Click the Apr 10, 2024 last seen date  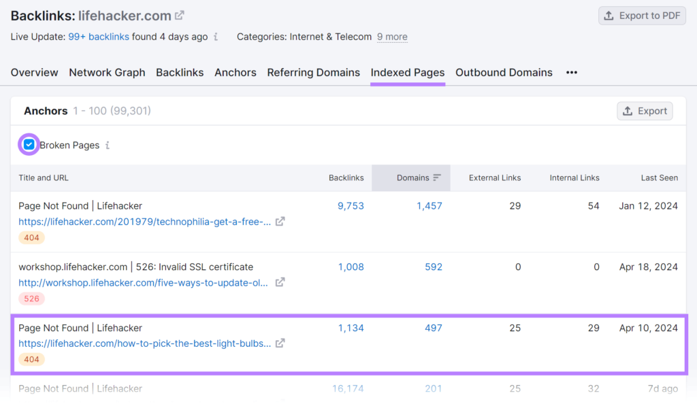[x=648, y=328]
